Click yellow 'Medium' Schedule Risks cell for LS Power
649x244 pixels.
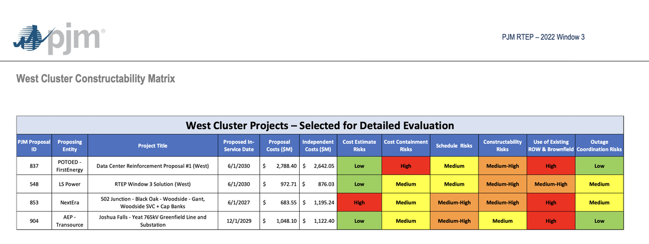click(x=454, y=184)
